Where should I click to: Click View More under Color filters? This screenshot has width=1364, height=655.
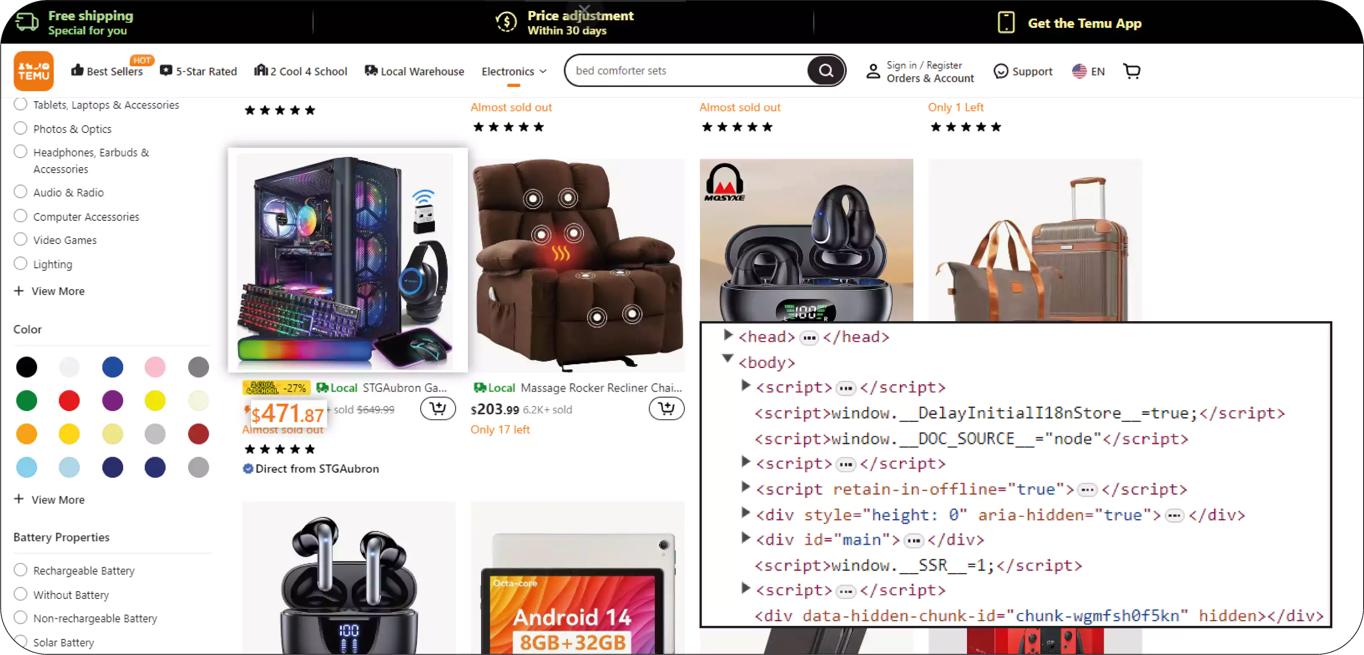click(x=50, y=499)
